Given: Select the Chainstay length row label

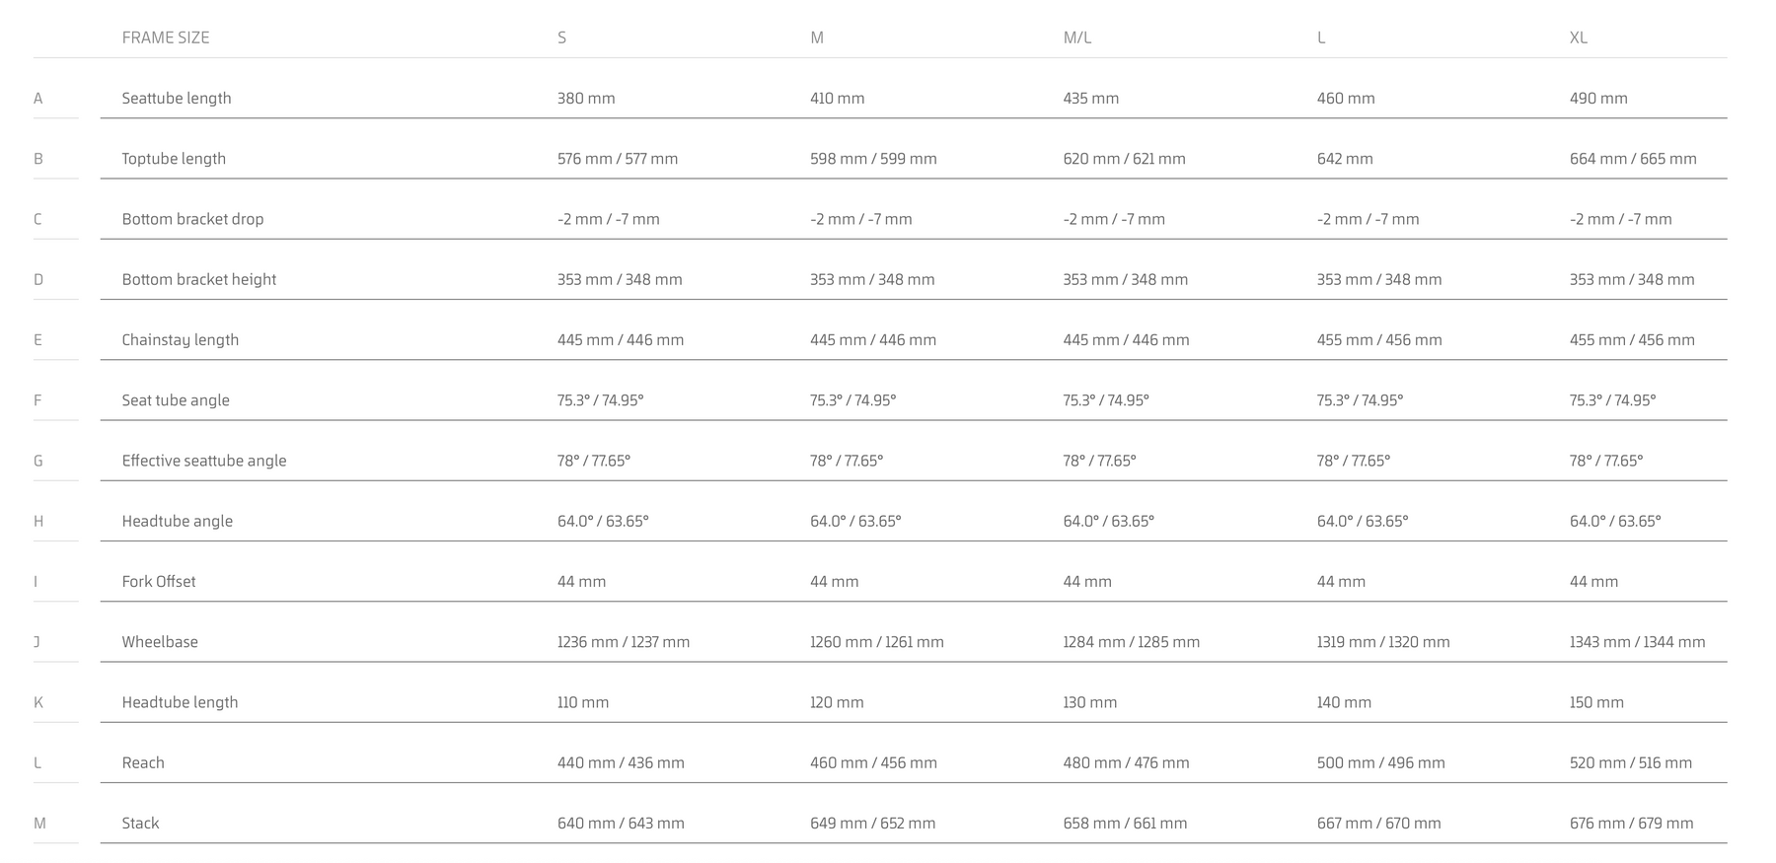Looking at the screenshot, I should pos(181,340).
